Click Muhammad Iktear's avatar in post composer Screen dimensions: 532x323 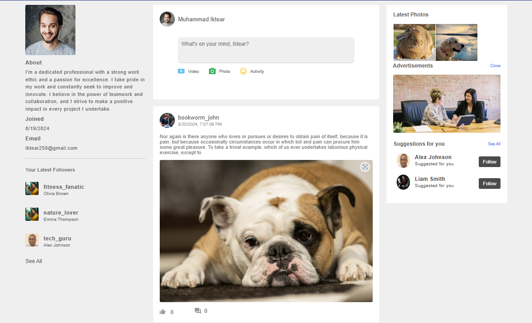point(167,19)
